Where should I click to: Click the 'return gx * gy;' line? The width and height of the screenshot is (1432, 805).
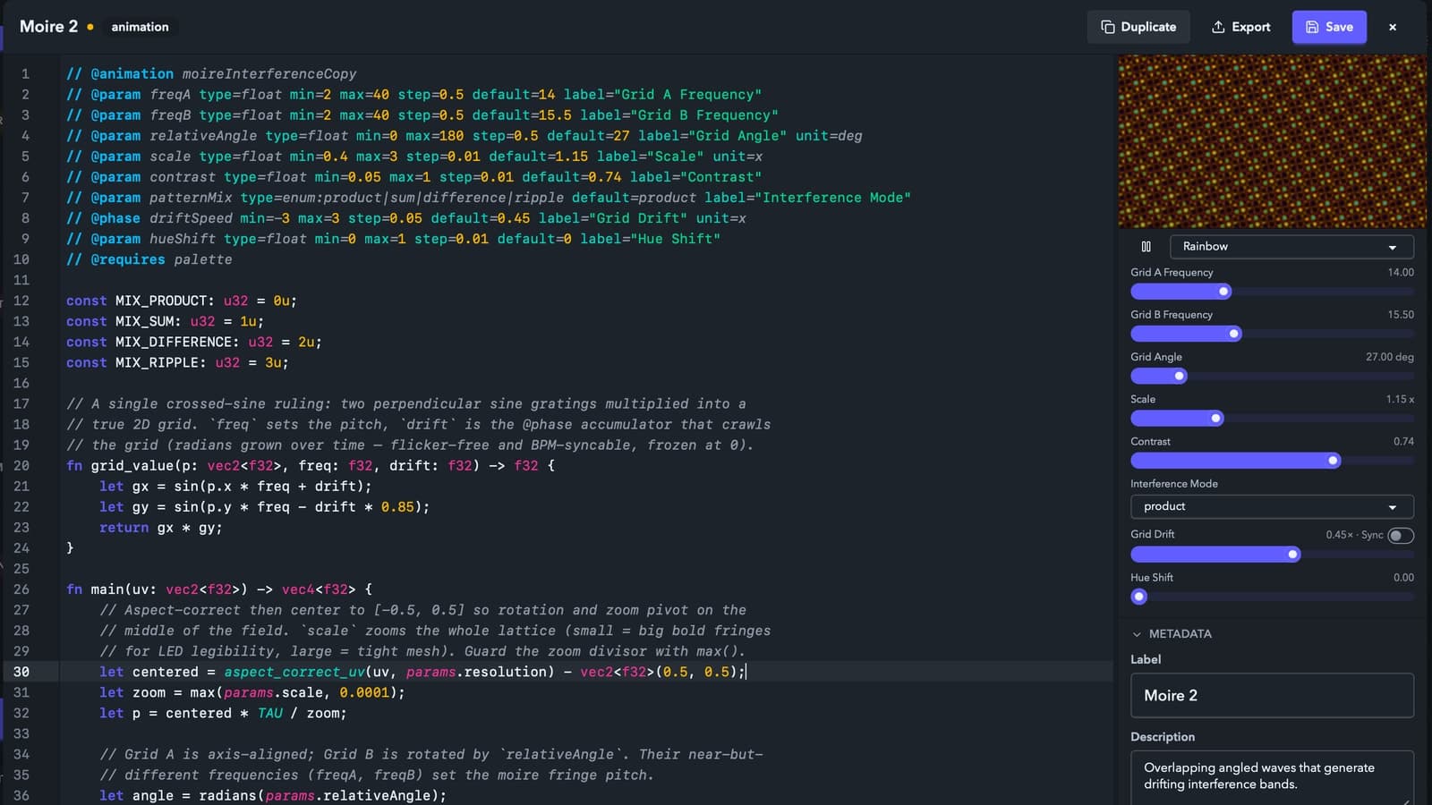point(161,528)
